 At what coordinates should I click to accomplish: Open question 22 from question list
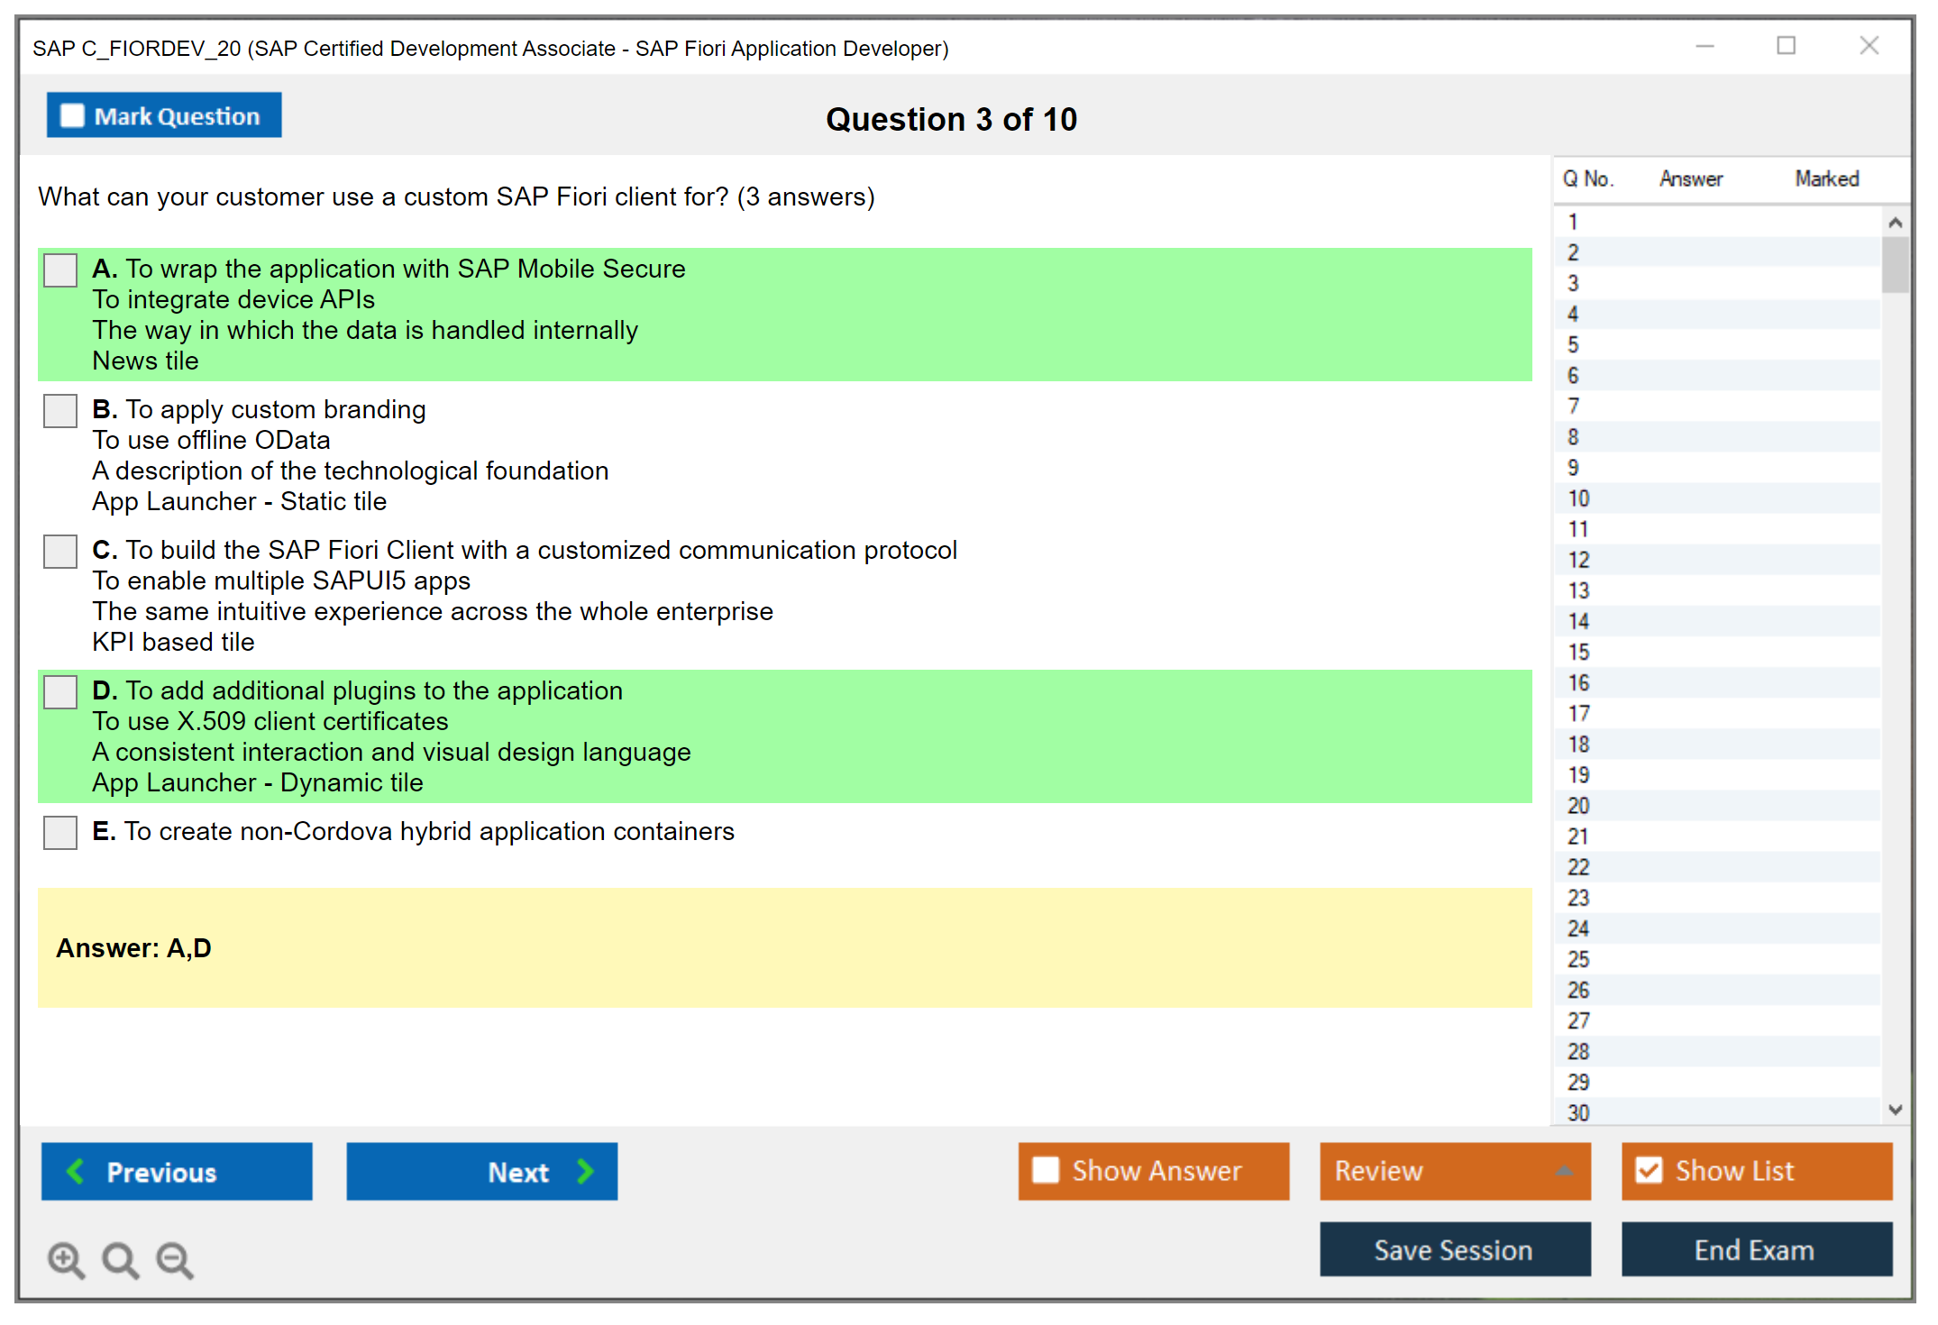[x=1578, y=867]
